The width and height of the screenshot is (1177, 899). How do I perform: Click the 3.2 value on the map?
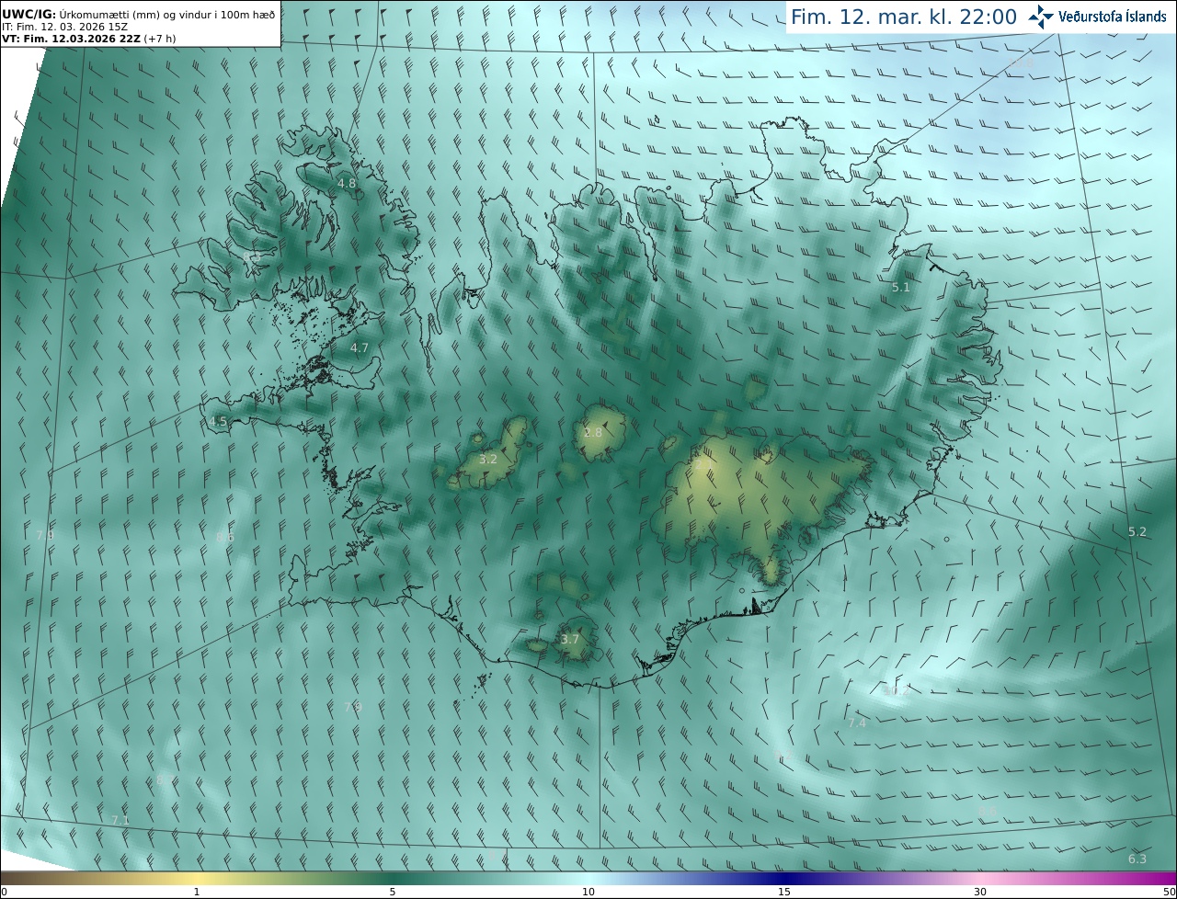[x=488, y=460]
